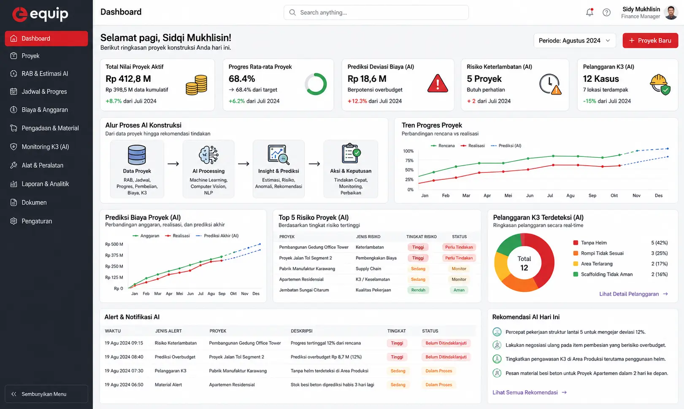Open Sidy Mukhlisin profile avatar
Viewport: 684px width, 409px height.
point(670,13)
